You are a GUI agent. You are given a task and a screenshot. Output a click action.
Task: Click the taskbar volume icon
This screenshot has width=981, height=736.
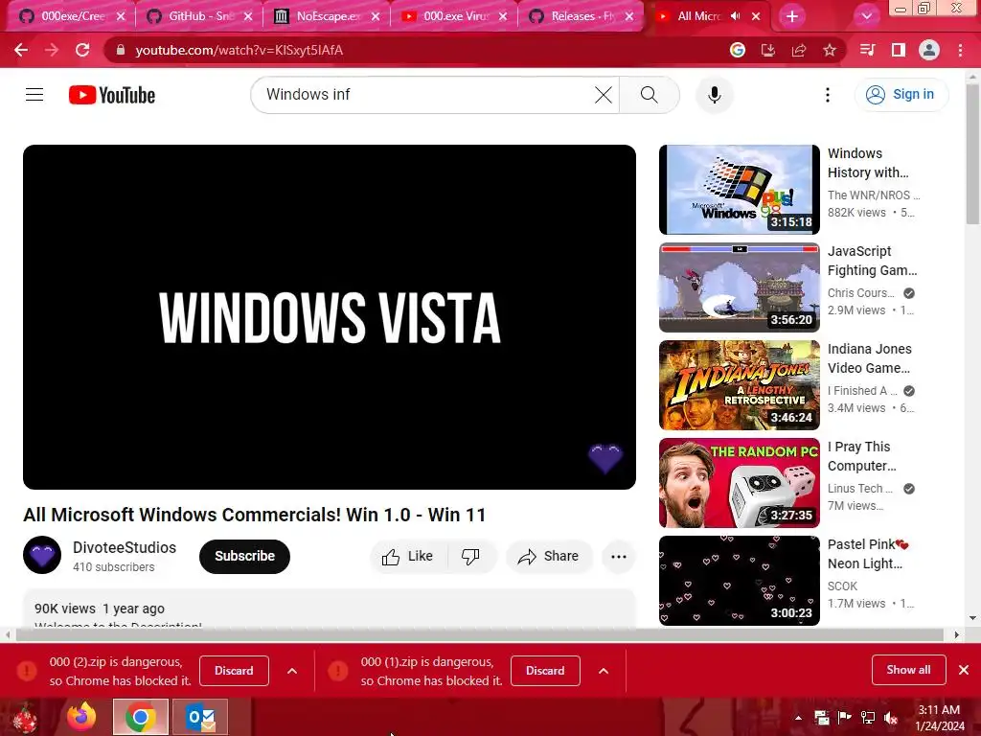891,718
